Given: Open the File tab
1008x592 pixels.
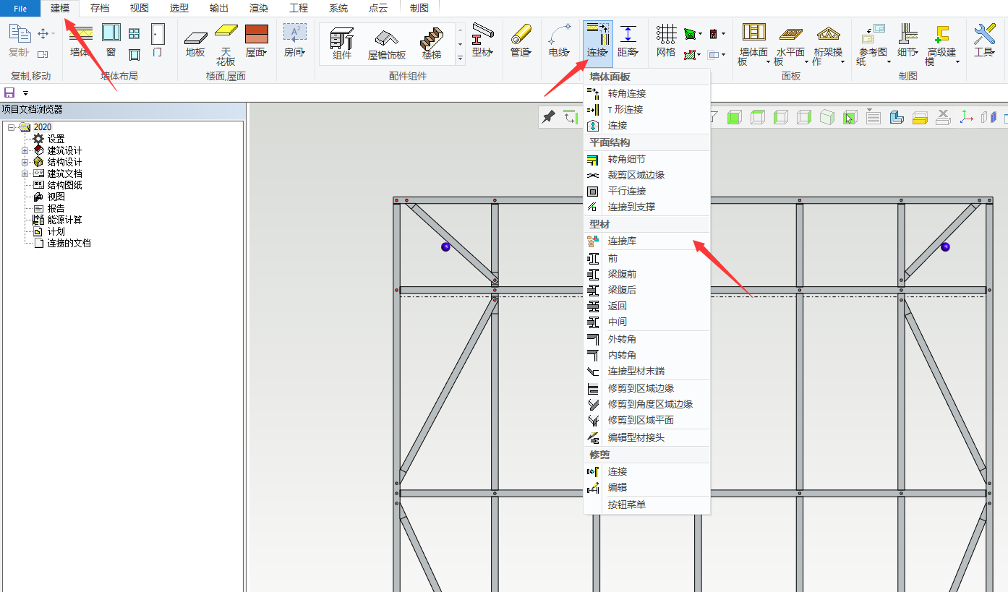Looking at the screenshot, I should [x=20, y=8].
